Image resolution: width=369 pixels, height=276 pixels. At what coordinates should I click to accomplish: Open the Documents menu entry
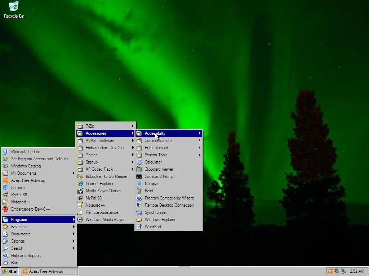point(39,234)
